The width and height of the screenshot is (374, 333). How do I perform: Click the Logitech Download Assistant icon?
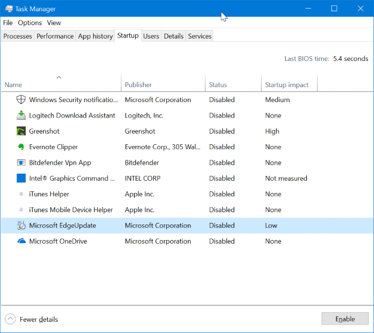(21, 115)
